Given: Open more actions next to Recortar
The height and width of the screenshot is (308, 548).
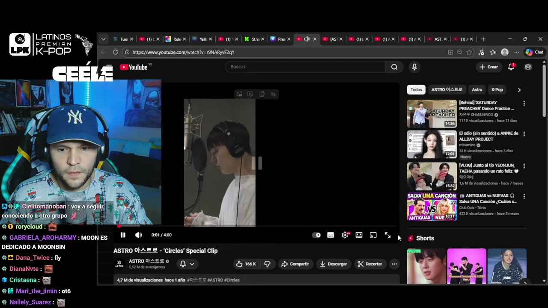Looking at the screenshot, I should [x=394, y=264].
